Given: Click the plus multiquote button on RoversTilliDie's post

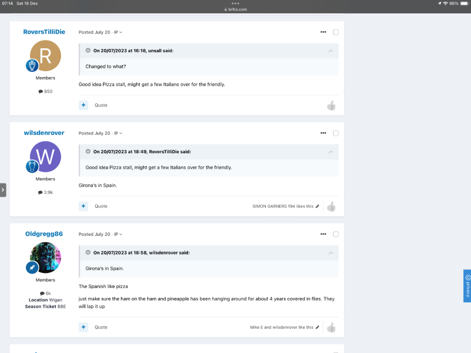Looking at the screenshot, I should pos(83,105).
